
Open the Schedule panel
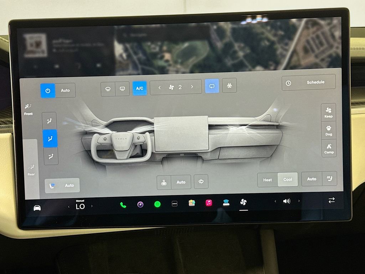pos(309,82)
